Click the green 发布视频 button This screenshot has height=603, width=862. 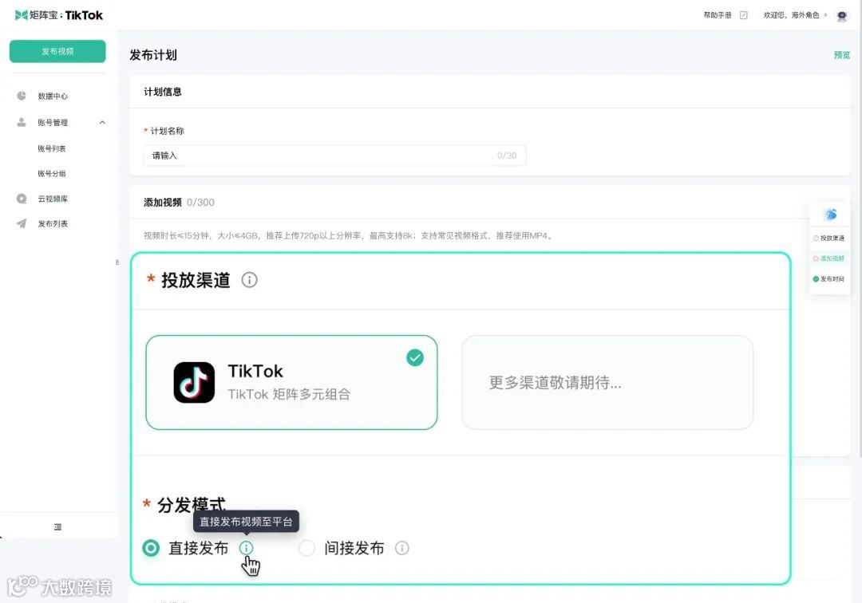point(57,50)
